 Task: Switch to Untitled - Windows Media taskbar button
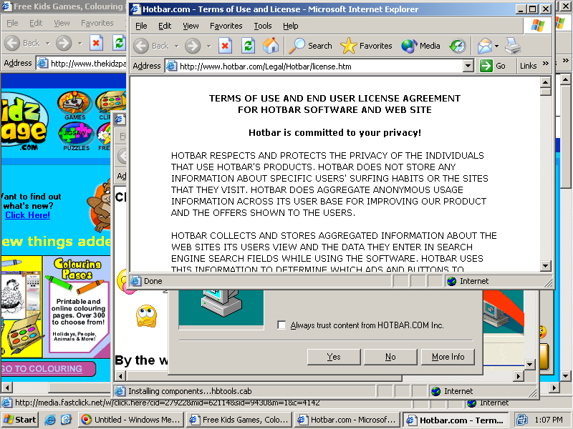[x=131, y=420]
